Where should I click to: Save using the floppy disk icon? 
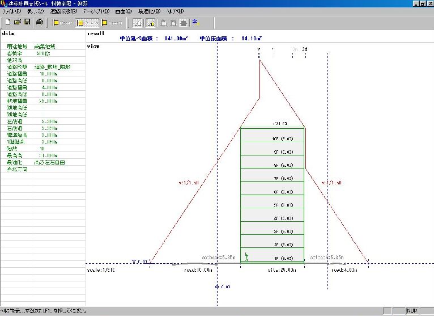click(x=27, y=22)
